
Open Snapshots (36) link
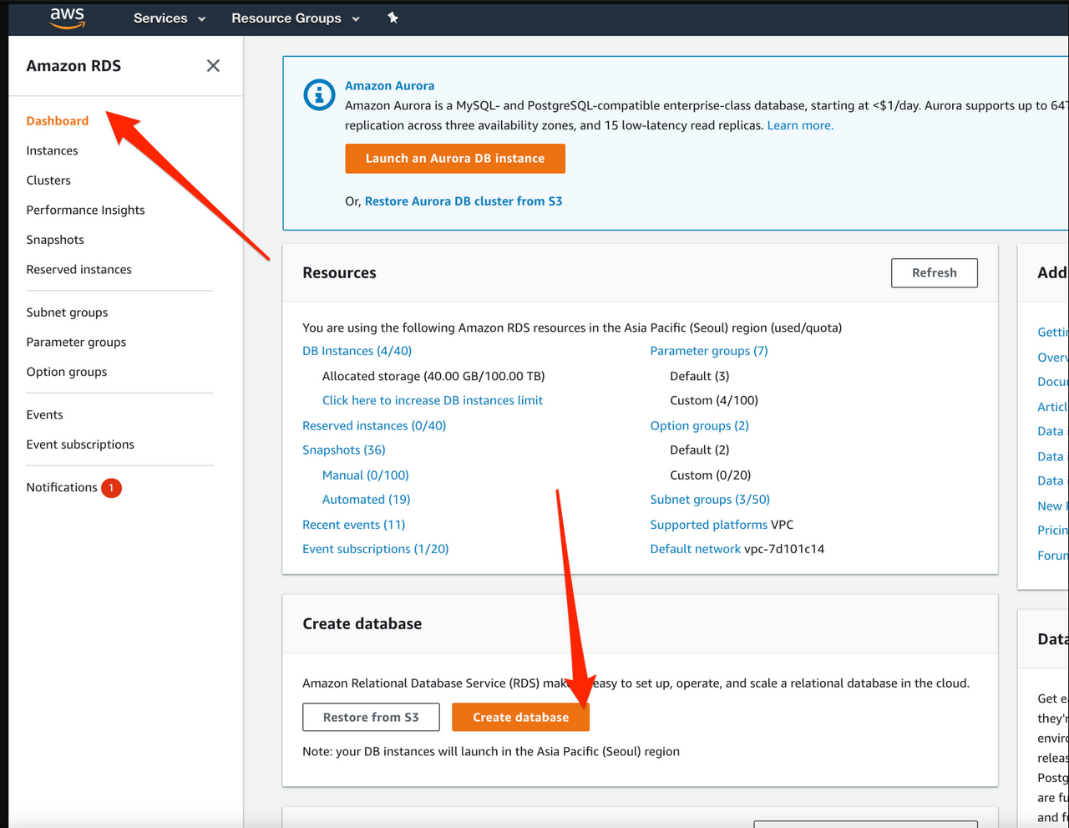344,450
